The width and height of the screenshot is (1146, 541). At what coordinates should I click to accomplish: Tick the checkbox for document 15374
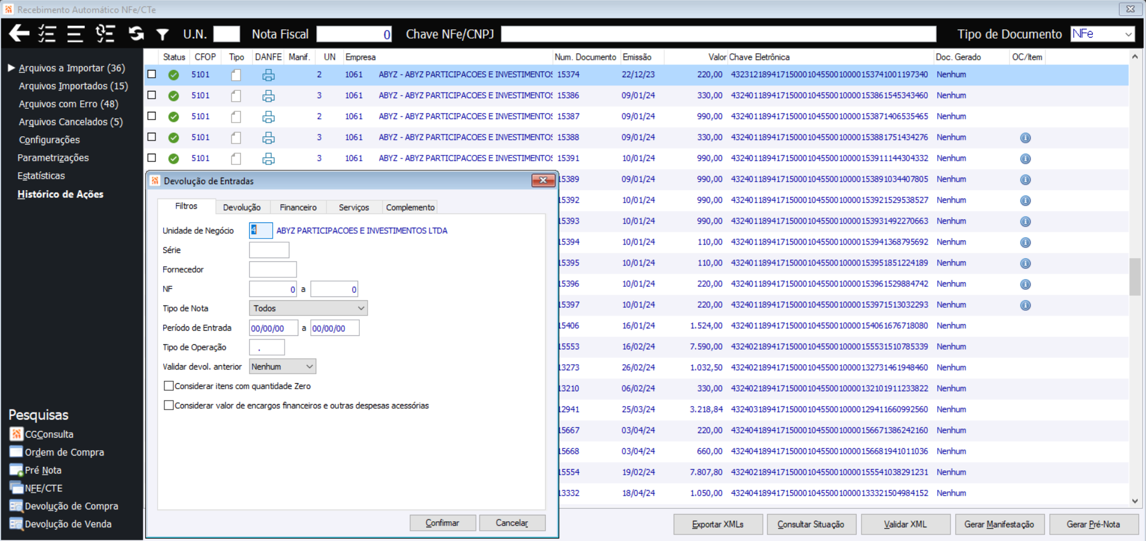tap(152, 74)
